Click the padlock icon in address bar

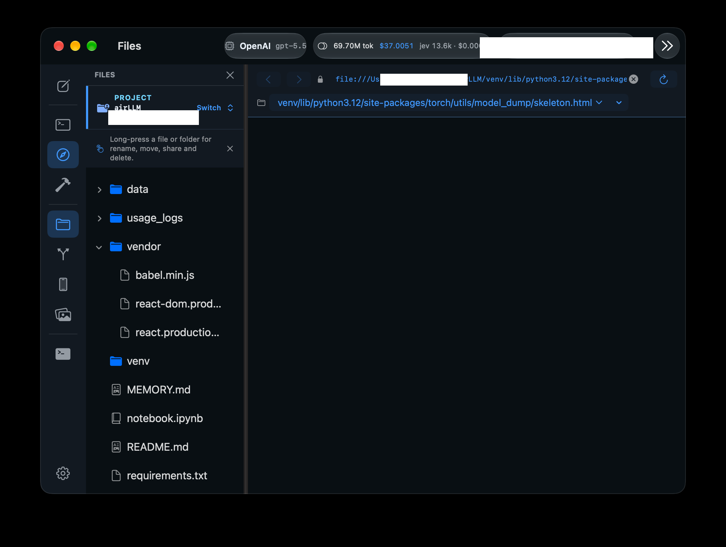coord(320,79)
